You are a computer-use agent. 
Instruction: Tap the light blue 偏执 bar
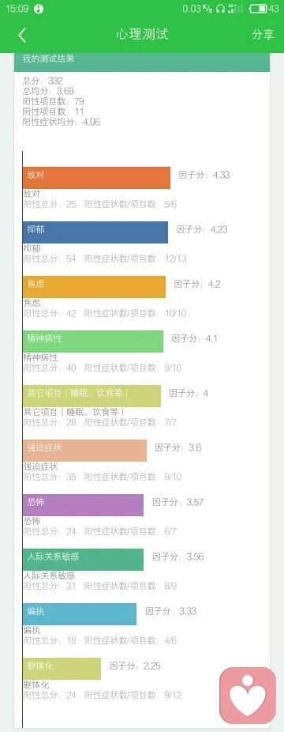(80, 614)
